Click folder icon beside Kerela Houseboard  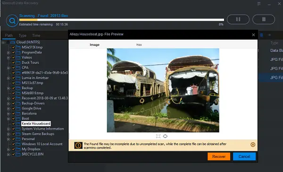click(x=18, y=123)
